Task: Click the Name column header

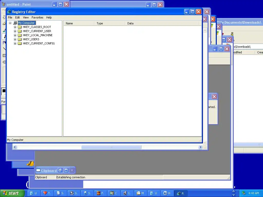Action: click(x=79, y=23)
